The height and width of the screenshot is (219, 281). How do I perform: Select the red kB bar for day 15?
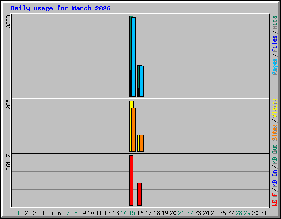click(131, 181)
